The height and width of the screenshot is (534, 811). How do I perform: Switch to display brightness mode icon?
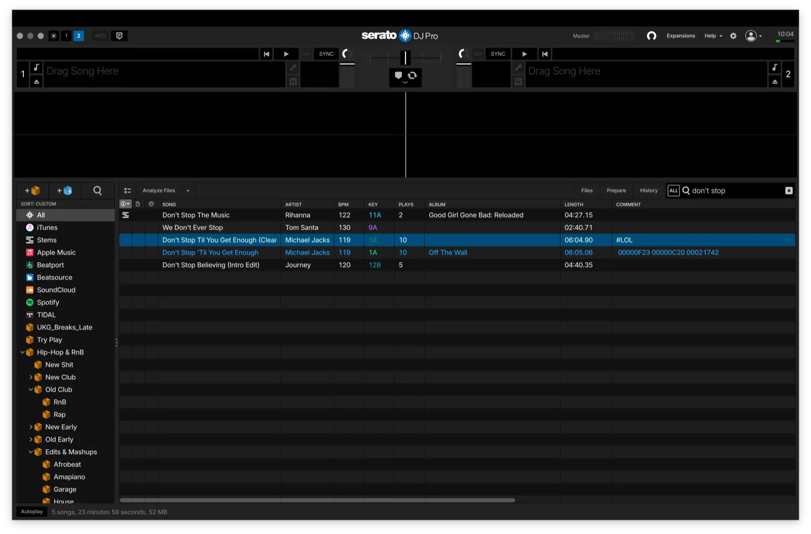53,36
